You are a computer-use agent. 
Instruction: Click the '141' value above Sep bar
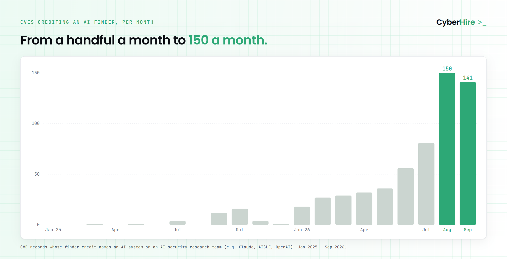click(468, 78)
